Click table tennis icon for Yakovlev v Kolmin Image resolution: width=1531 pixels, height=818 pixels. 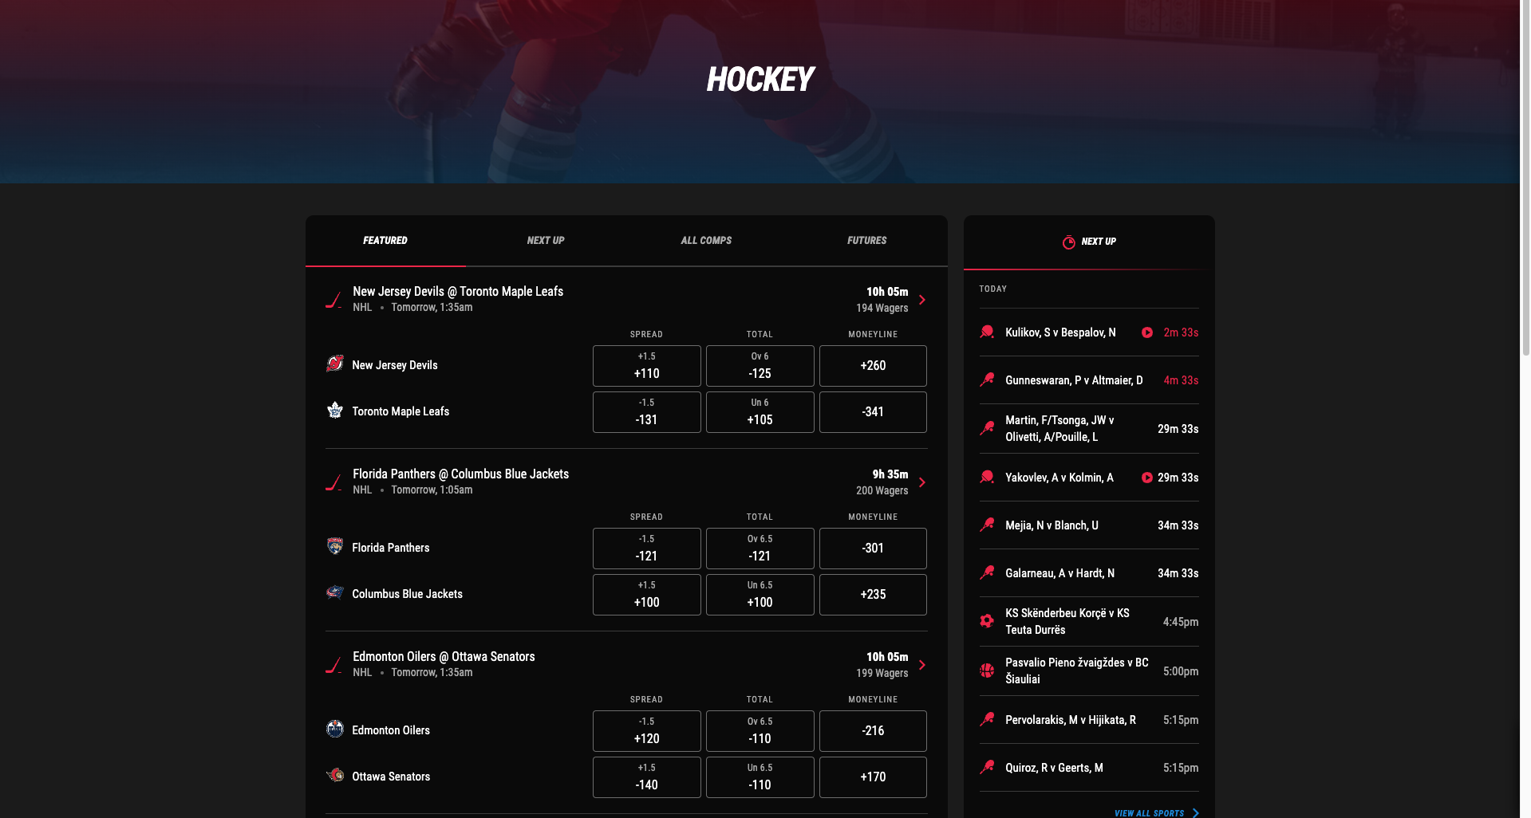(987, 477)
